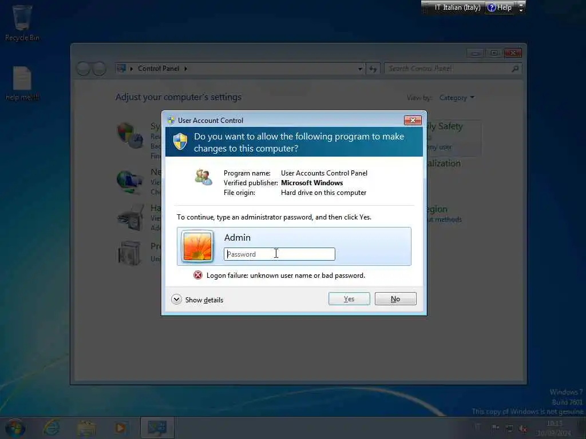Open IT Italian (Italy) language selector

[457, 7]
